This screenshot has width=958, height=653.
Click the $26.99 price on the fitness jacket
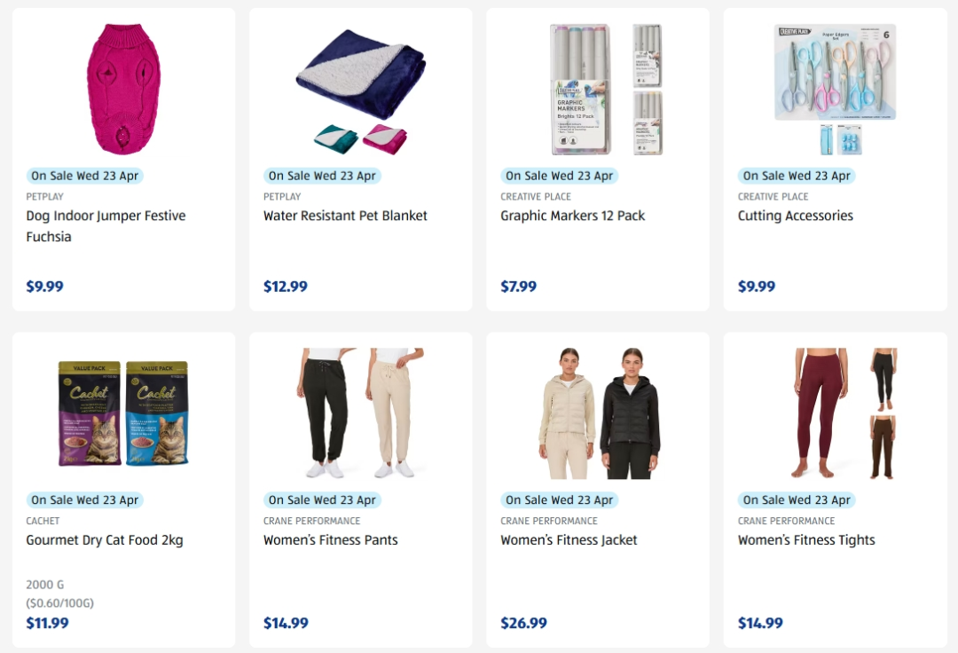tap(523, 623)
